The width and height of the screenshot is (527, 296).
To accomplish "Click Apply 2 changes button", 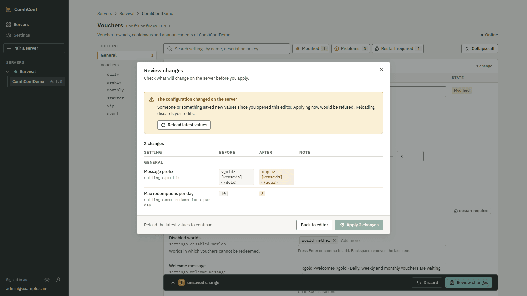I will 359,225.
